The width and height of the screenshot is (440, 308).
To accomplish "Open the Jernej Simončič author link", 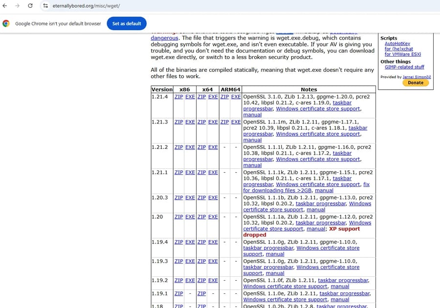I will pyautogui.click(x=417, y=77).
